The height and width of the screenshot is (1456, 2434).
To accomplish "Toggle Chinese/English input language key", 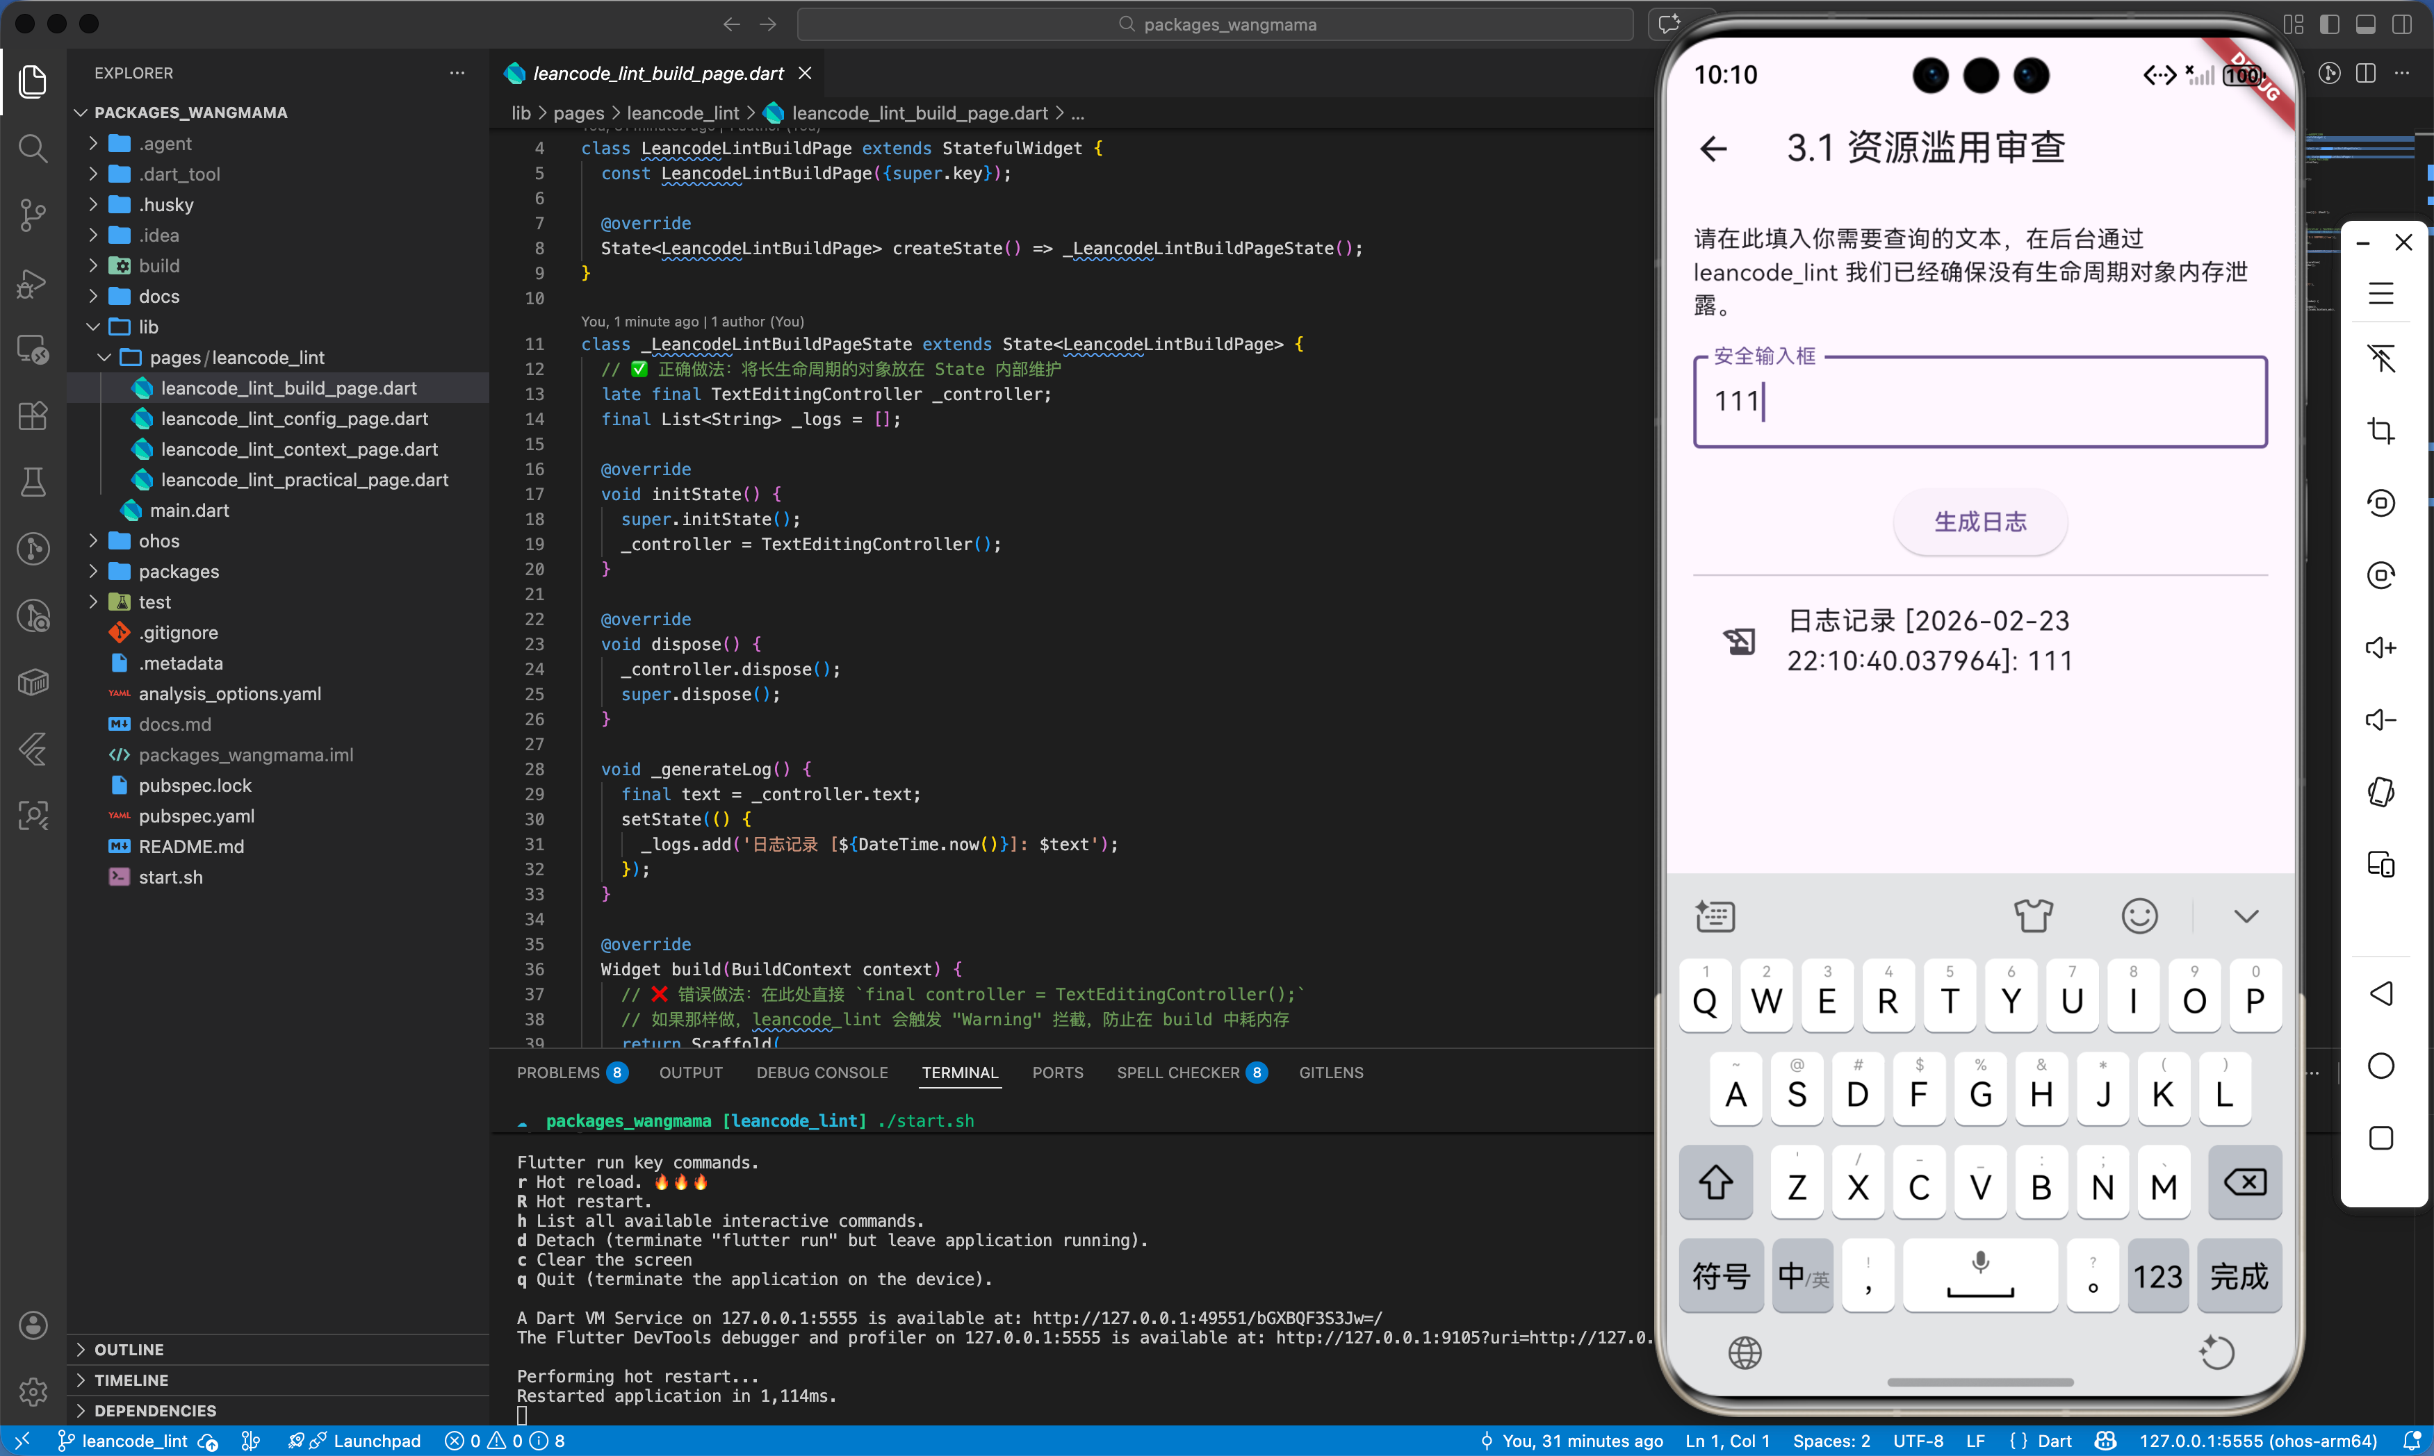I will pos(1802,1277).
